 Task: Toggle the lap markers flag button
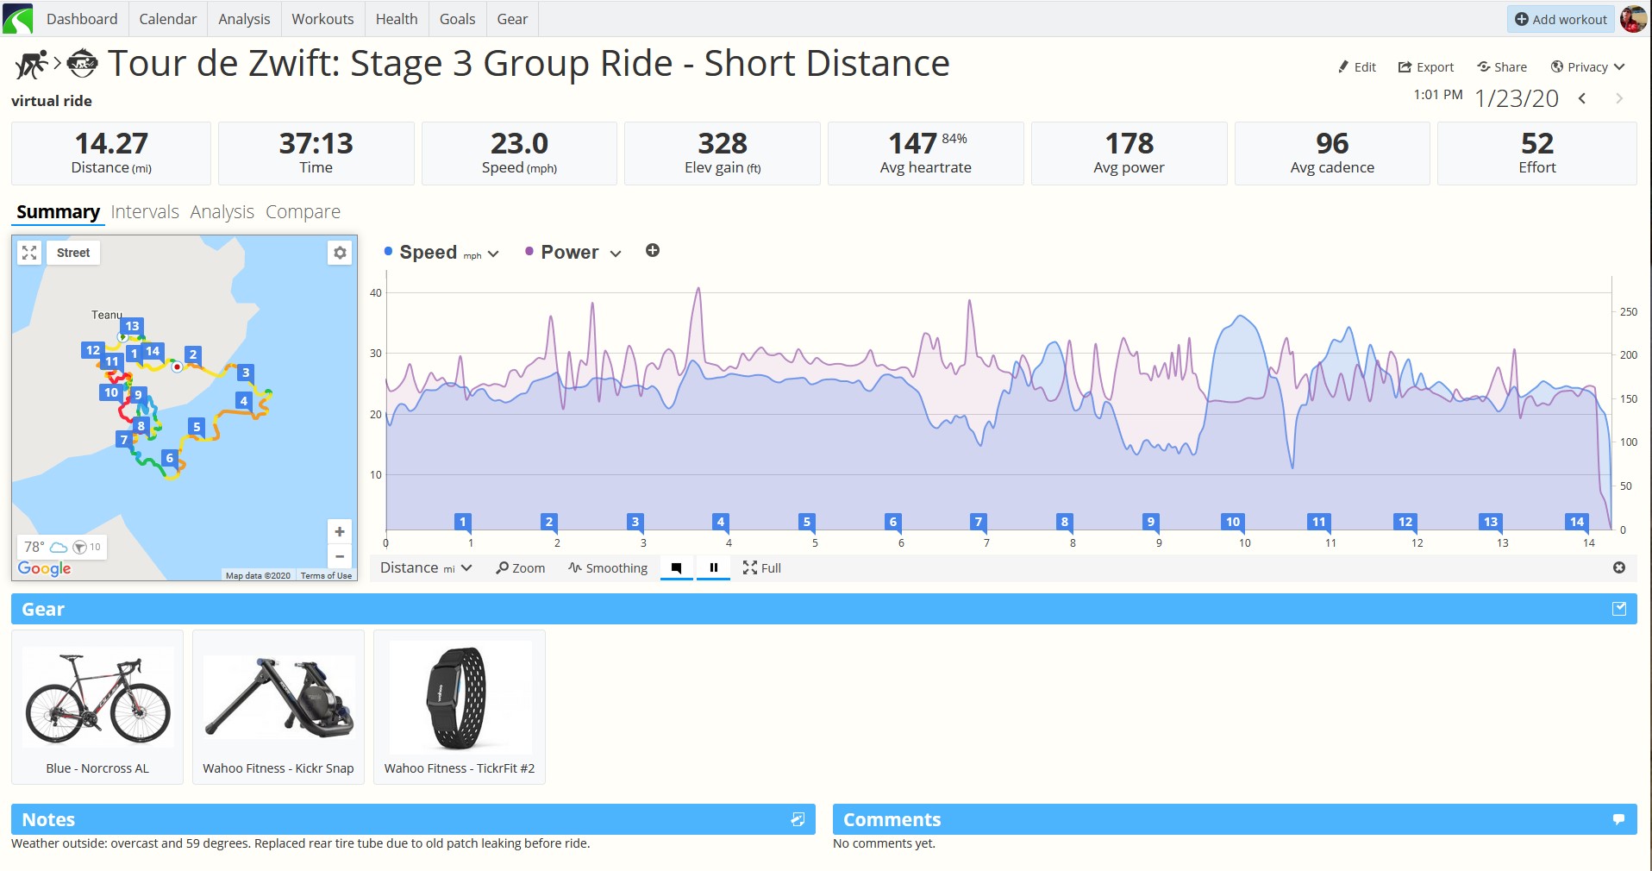coord(677,567)
